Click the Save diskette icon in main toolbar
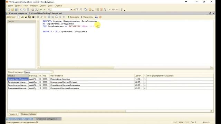Screen dimensions: 221x124 pyautogui.click(x=16, y=10)
